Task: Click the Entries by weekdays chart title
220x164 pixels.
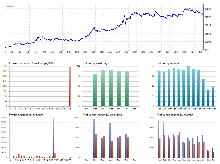Action: coord(96,63)
